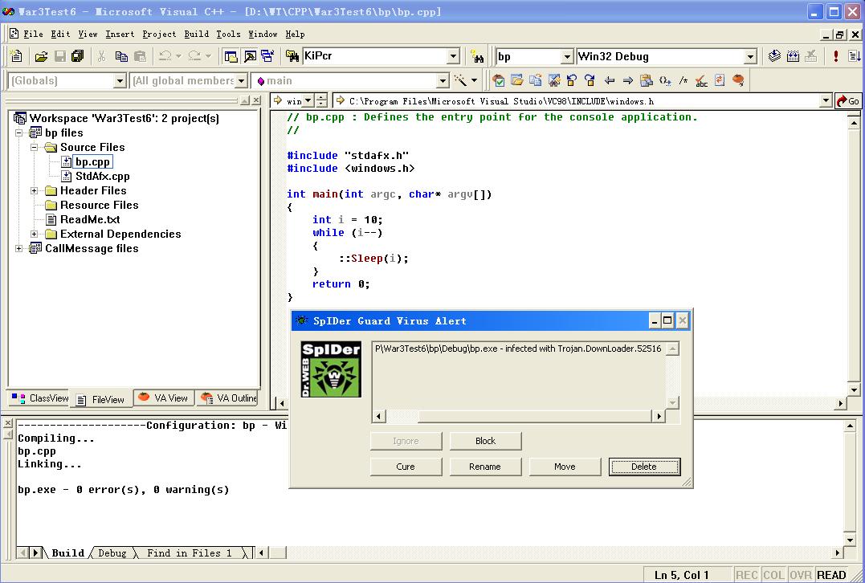Switch to the Find in Files 1 tab
Viewport: 865px width, 583px height.
(190, 552)
